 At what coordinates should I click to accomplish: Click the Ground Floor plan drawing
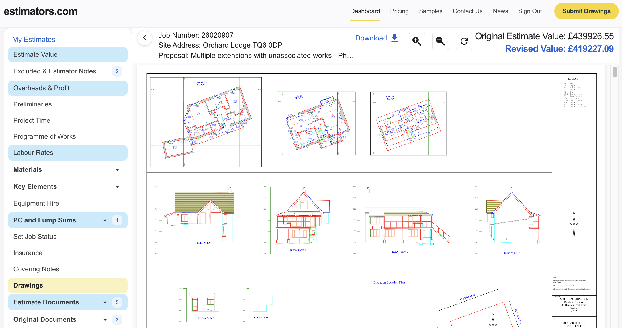[206, 122]
